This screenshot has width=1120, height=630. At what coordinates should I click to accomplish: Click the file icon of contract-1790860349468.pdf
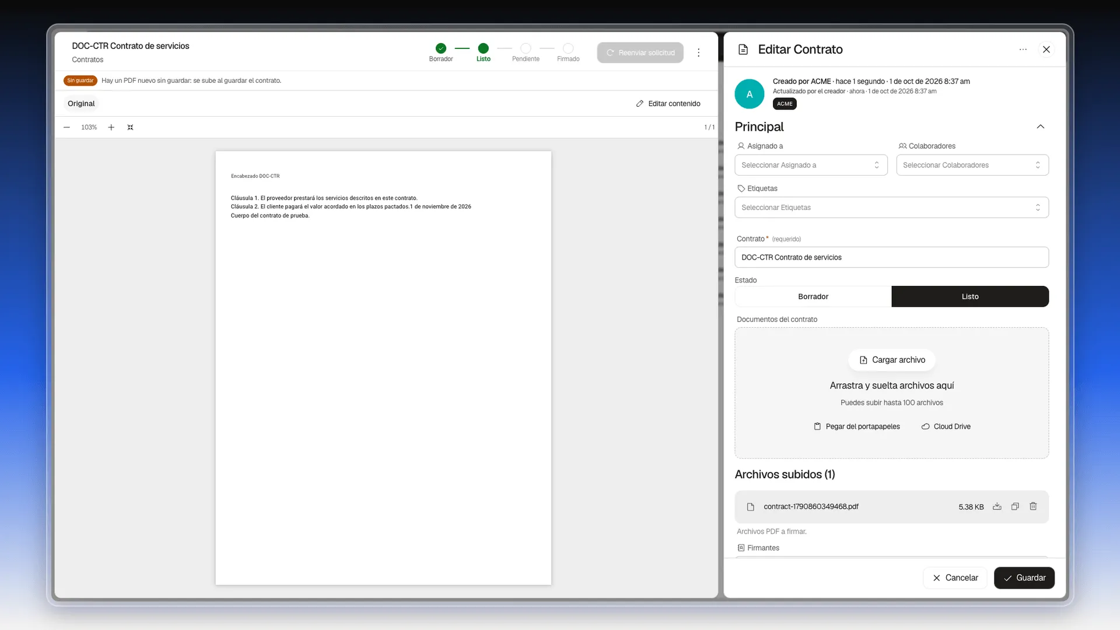coord(751,507)
